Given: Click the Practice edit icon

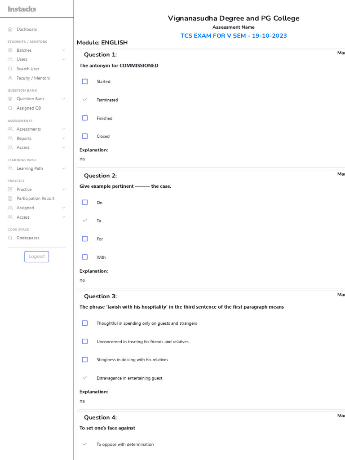Looking at the screenshot, I should (x=10, y=190).
